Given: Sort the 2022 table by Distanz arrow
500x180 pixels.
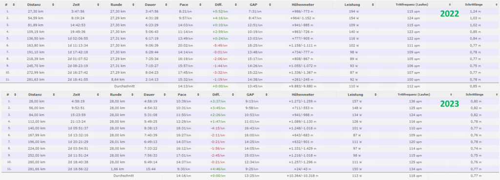Looking at the screenshot, I should point(53,5).
